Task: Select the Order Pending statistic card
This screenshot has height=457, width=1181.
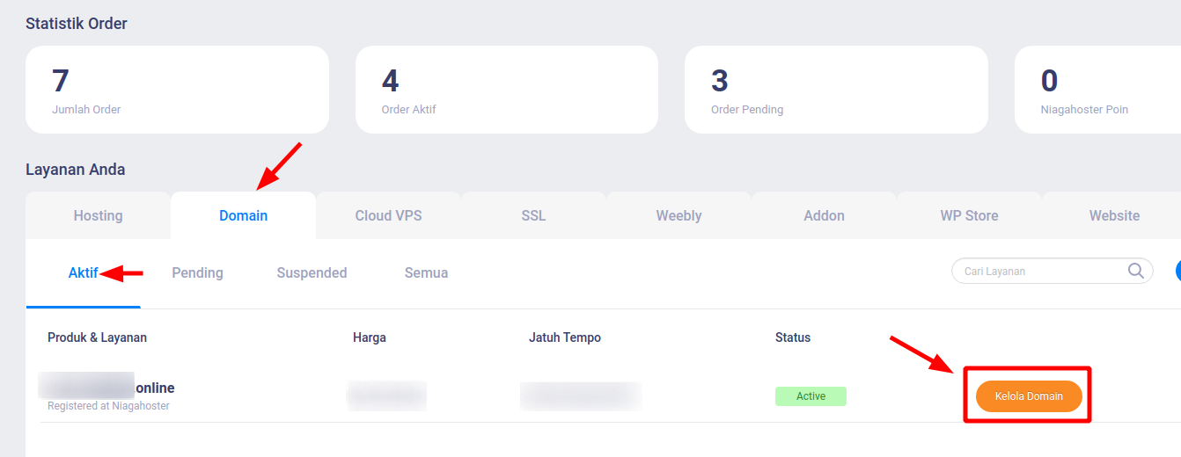Action: point(835,90)
